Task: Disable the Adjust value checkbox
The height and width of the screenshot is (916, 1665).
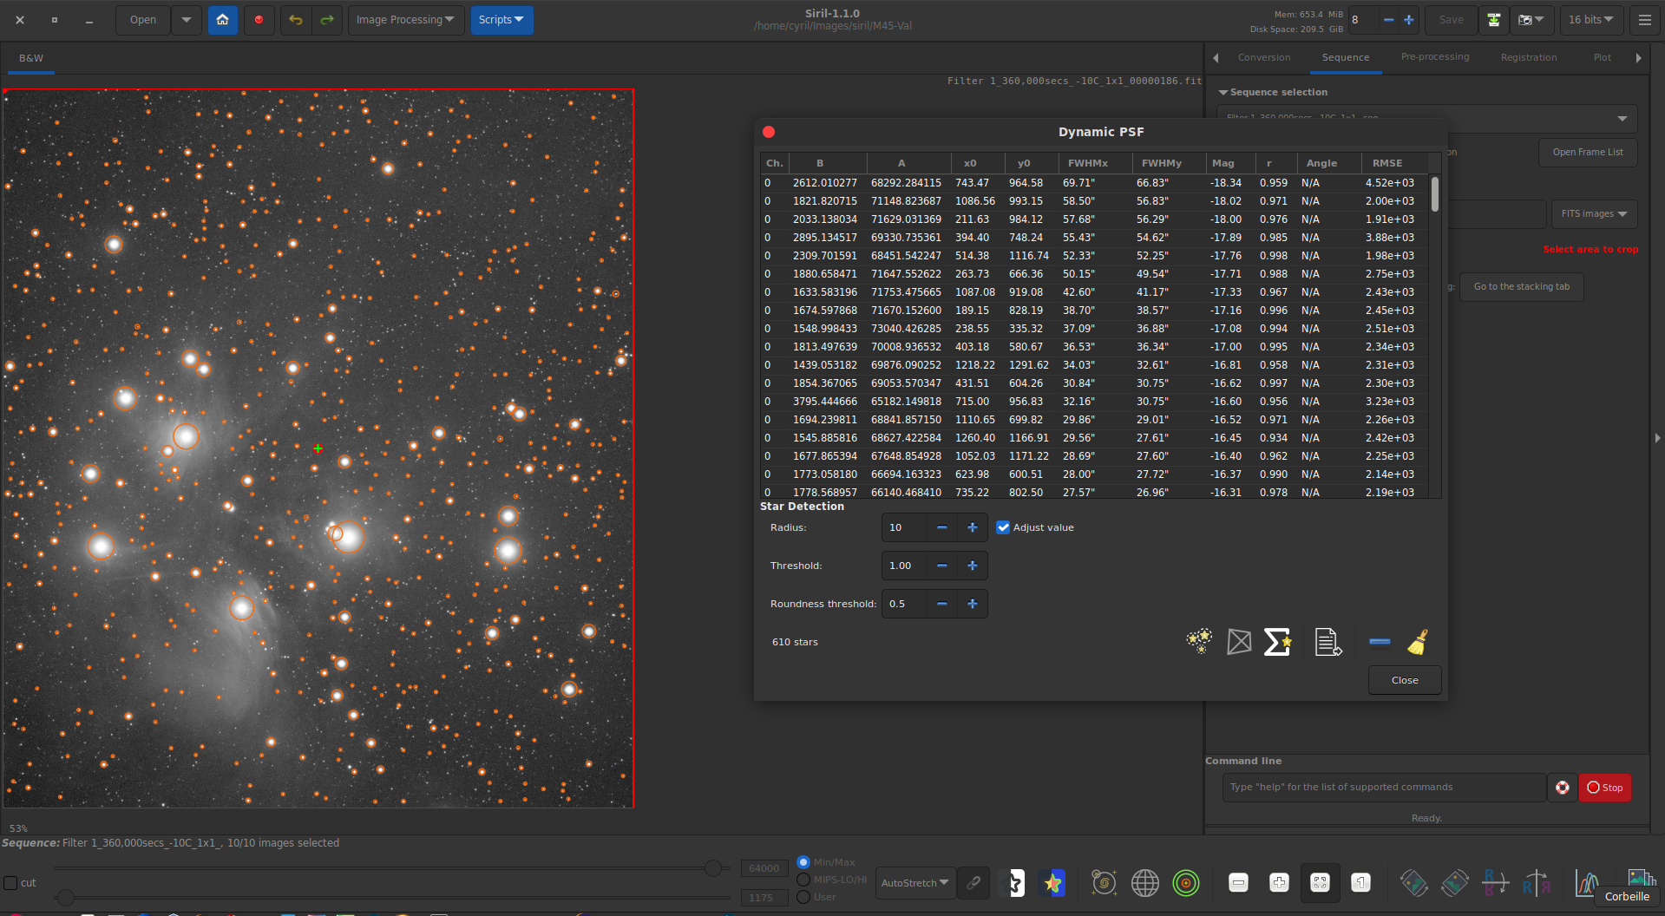Action: click(1003, 527)
